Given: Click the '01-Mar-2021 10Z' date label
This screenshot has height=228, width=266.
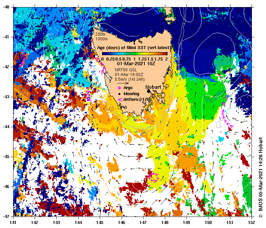Looking at the screenshot, I should point(136,64).
